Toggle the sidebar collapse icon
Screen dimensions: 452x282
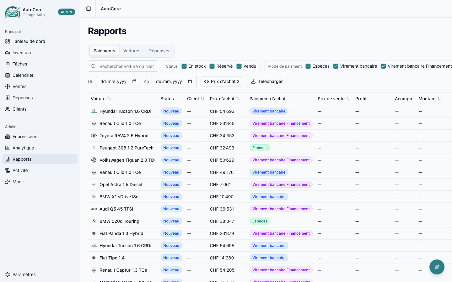[89, 9]
